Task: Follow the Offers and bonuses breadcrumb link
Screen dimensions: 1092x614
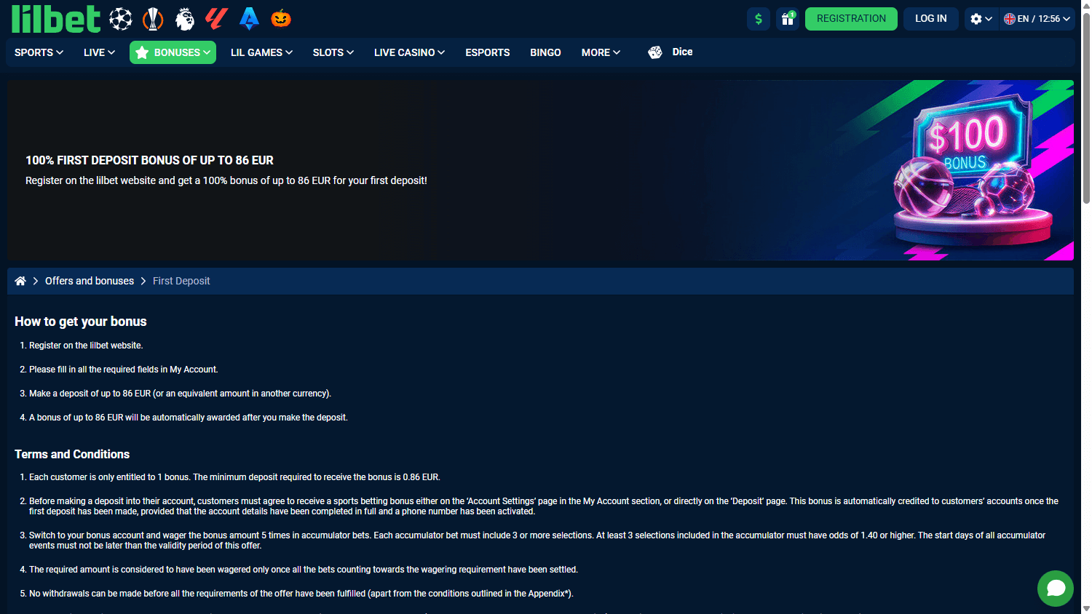Action: tap(90, 281)
